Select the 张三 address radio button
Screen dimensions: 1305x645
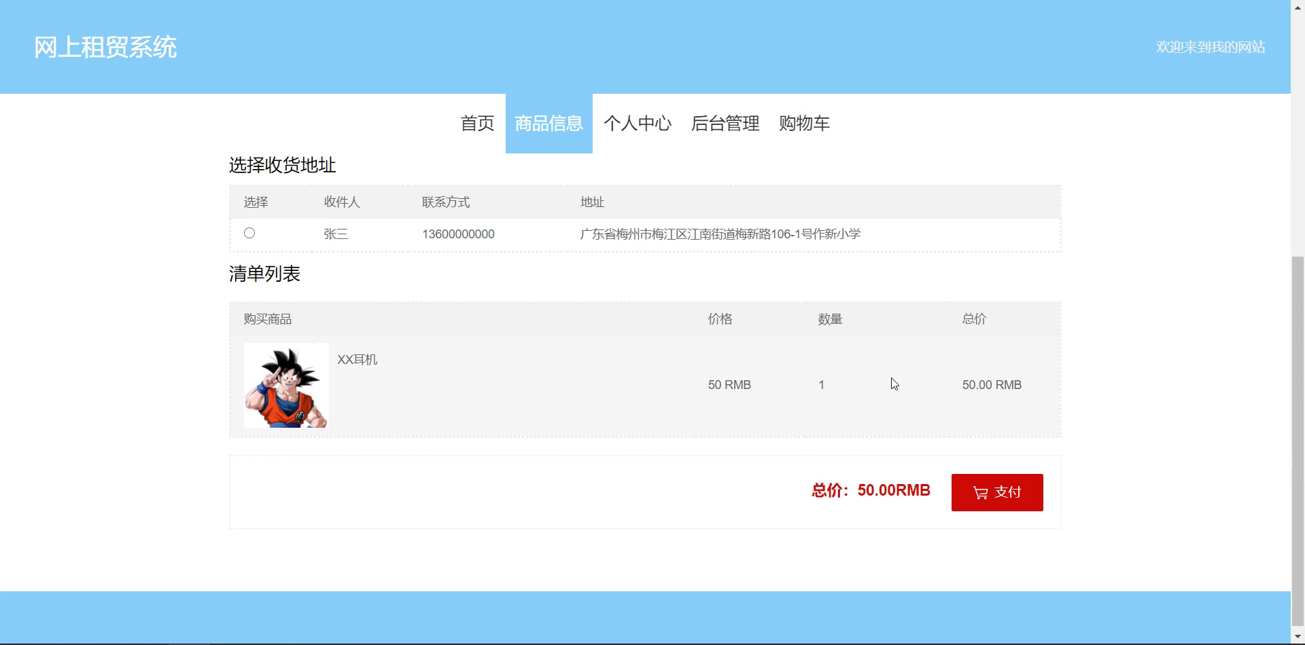coord(249,233)
